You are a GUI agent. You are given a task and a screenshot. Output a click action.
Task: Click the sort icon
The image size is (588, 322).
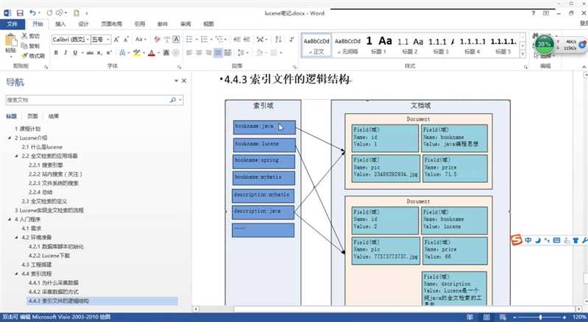[278, 39]
